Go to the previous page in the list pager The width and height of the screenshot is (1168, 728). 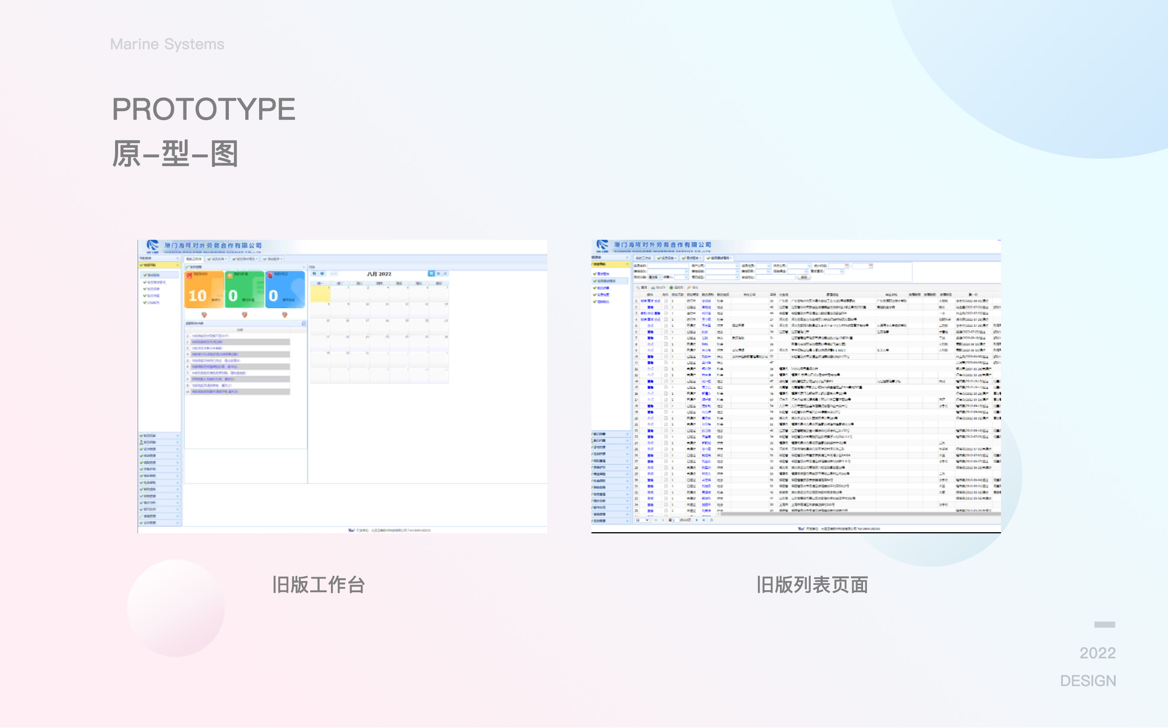coord(663,520)
